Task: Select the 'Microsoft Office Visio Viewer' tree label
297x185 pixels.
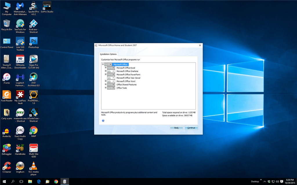Action: 128,78
